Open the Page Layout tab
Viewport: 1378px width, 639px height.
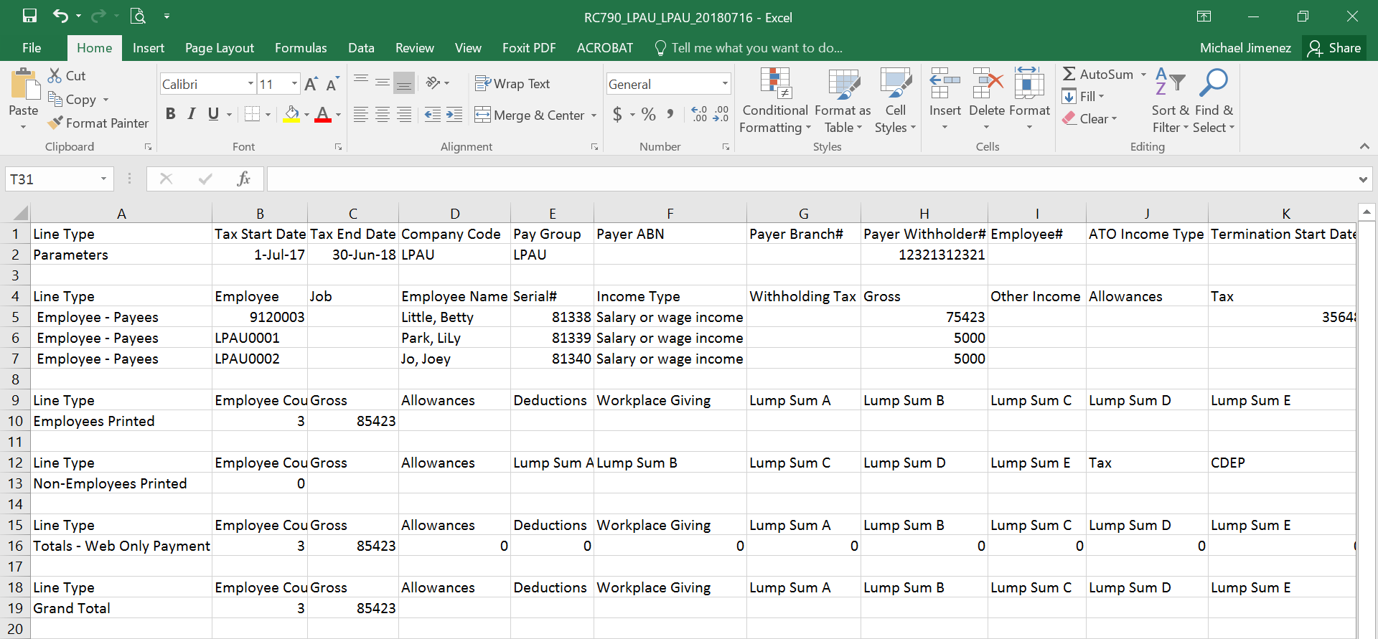(219, 48)
